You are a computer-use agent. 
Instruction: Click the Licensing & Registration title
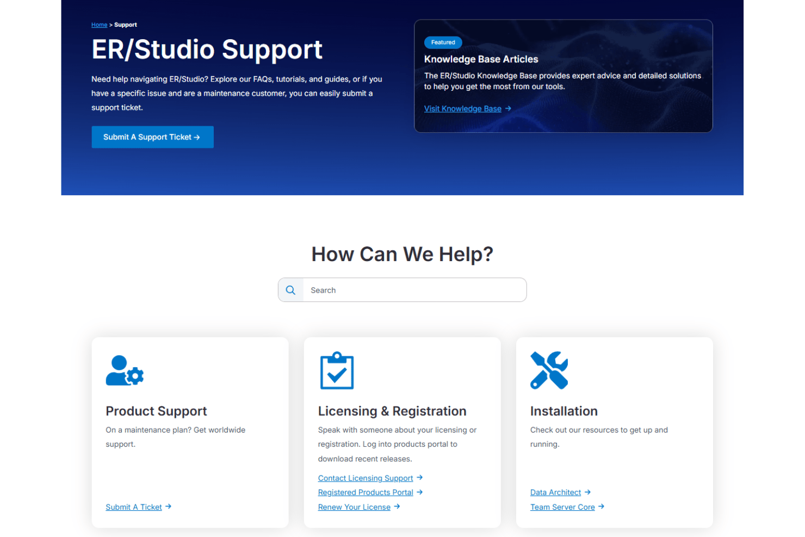[x=392, y=411]
